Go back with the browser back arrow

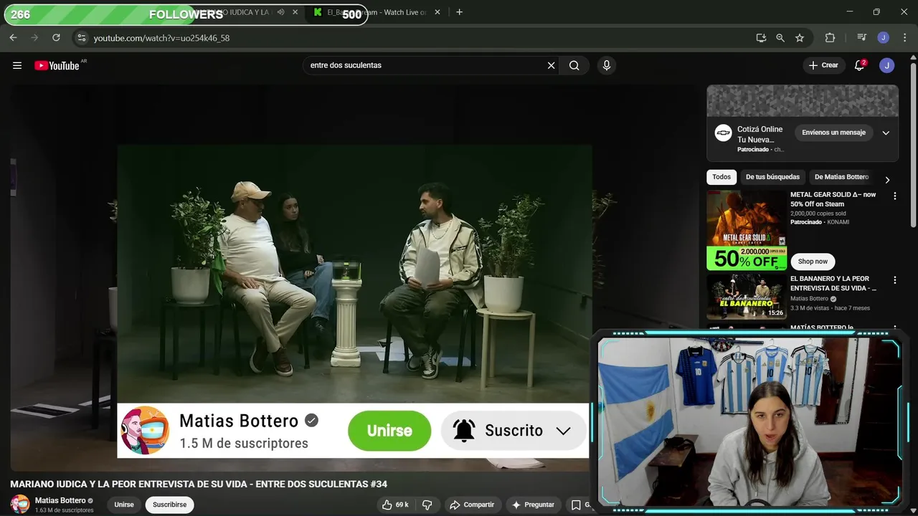coord(13,38)
